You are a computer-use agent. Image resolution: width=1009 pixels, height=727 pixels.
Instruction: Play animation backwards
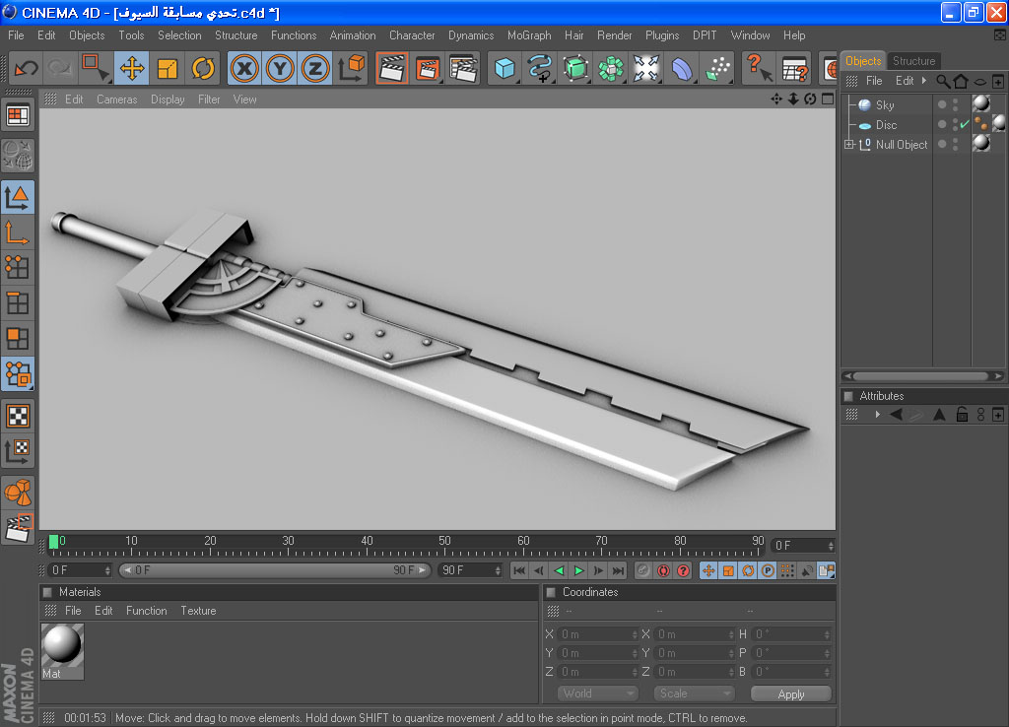[x=560, y=570]
